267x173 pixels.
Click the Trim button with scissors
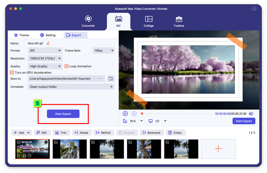(x=60, y=133)
